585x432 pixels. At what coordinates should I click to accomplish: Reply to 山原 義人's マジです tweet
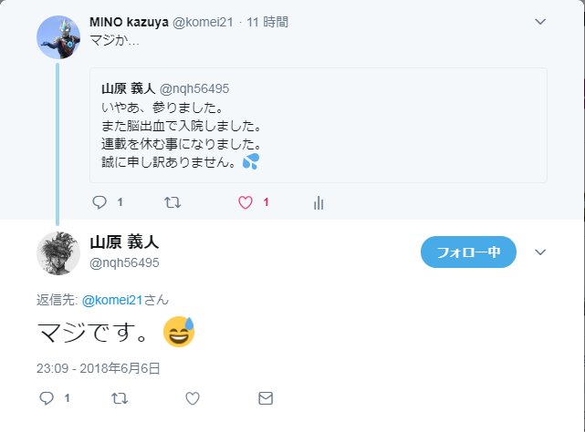(48, 398)
